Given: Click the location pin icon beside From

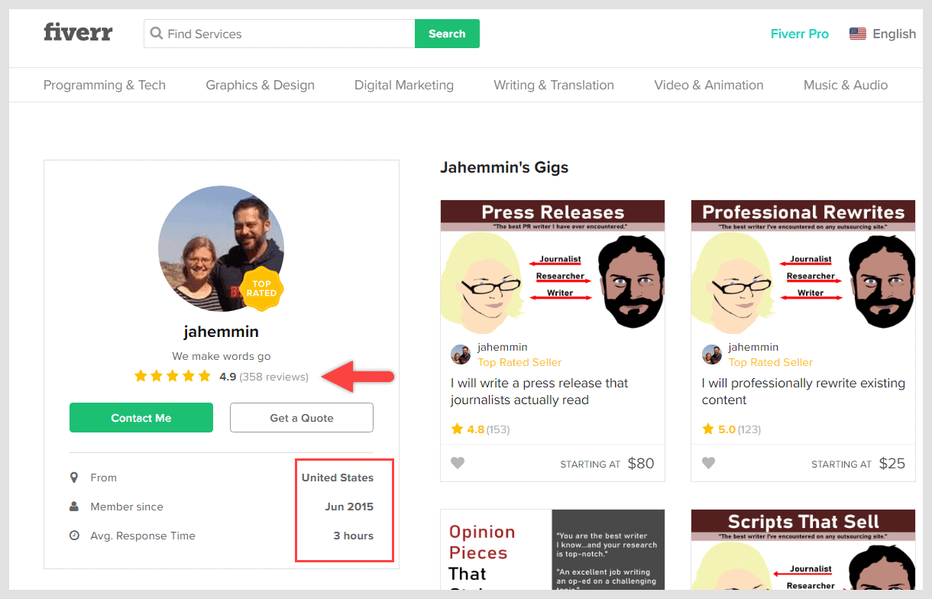Looking at the screenshot, I should (74, 478).
